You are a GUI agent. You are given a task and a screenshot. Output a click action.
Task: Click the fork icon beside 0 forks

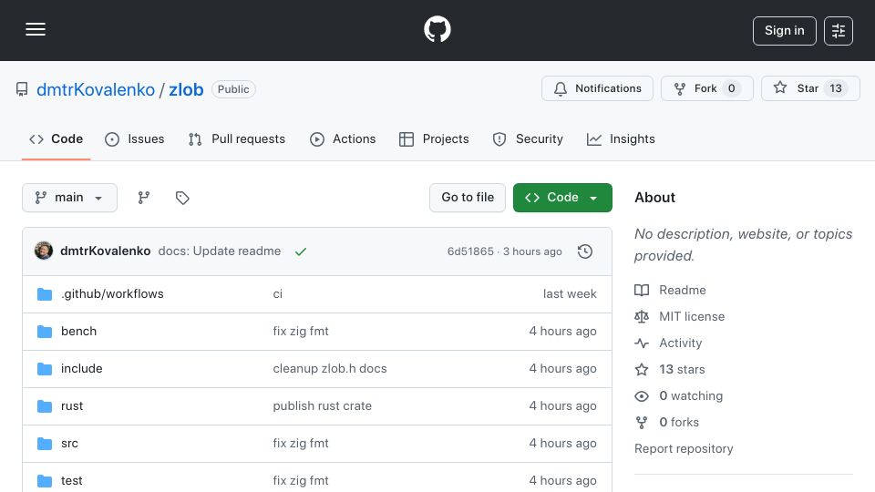click(x=642, y=422)
